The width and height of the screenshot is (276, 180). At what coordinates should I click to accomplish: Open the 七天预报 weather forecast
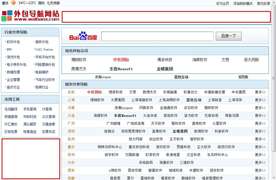click(53, 3)
